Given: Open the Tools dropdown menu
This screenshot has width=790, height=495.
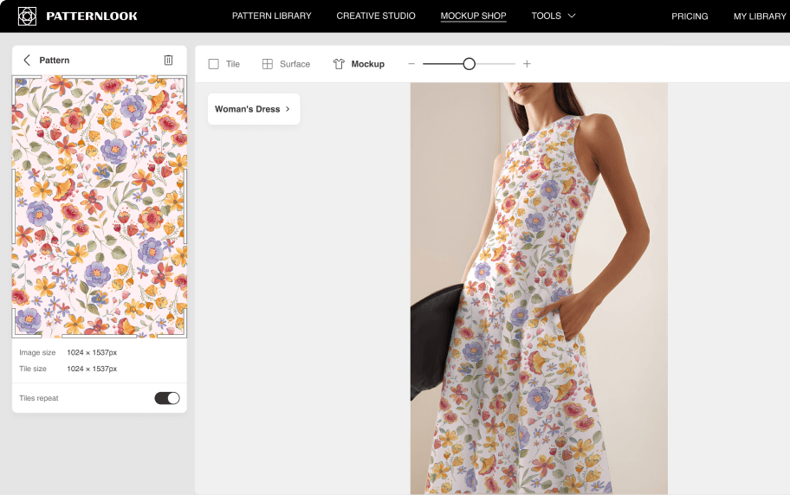Looking at the screenshot, I should tap(554, 16).
